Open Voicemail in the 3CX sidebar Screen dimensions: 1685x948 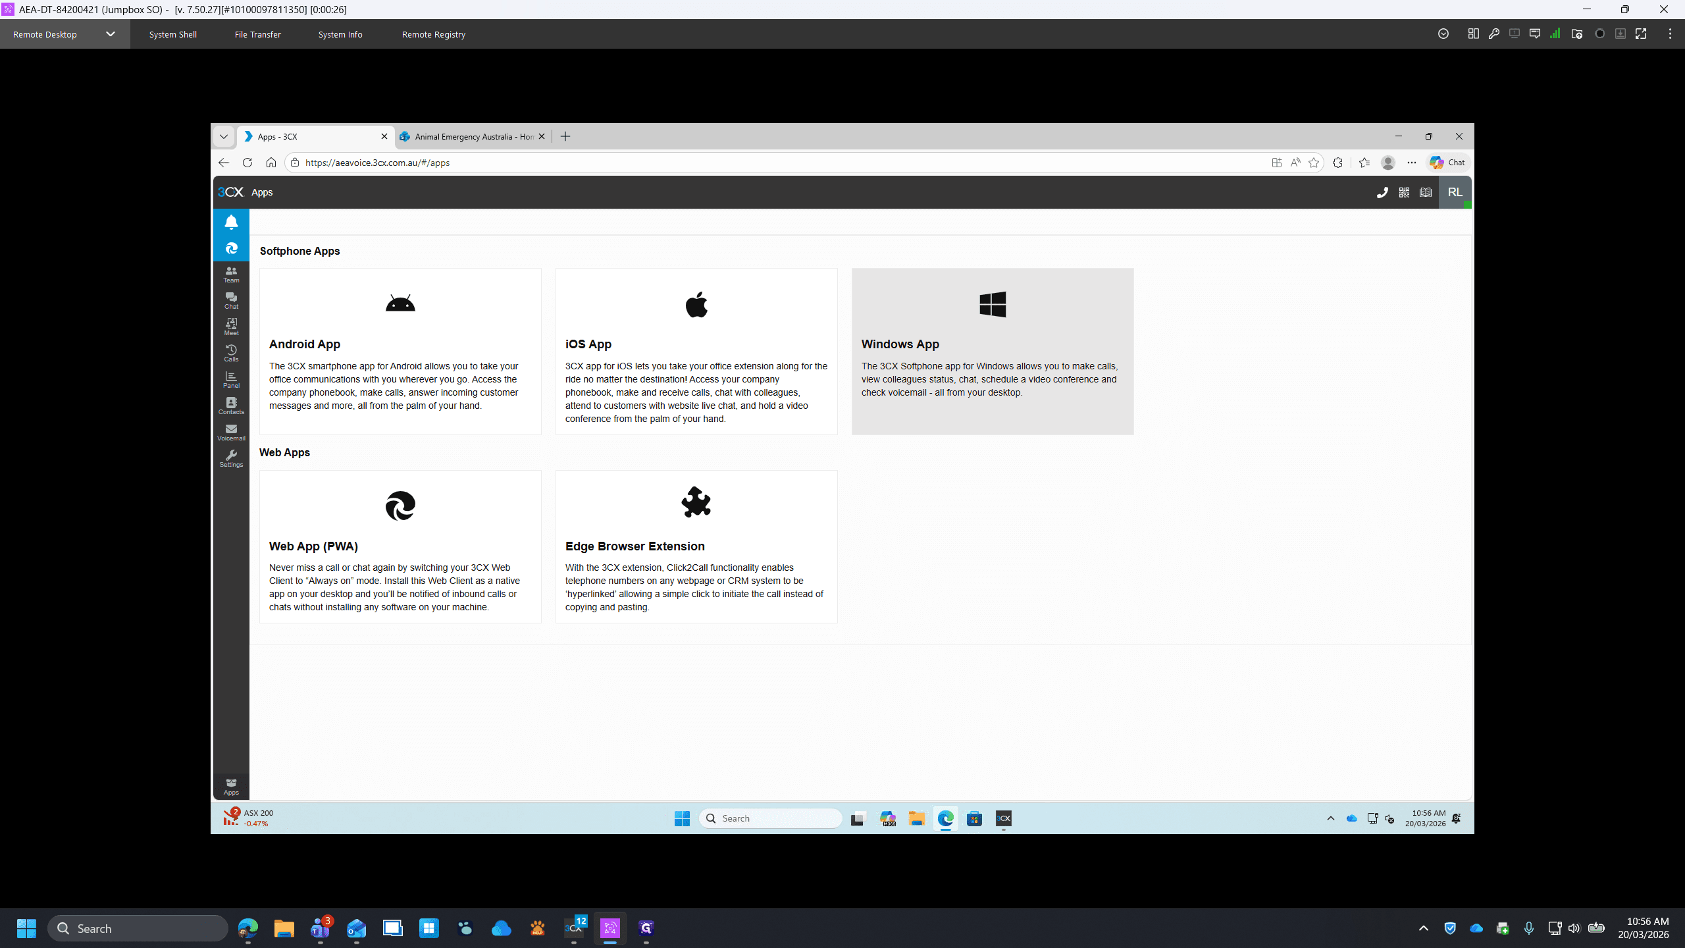(231, 433)
